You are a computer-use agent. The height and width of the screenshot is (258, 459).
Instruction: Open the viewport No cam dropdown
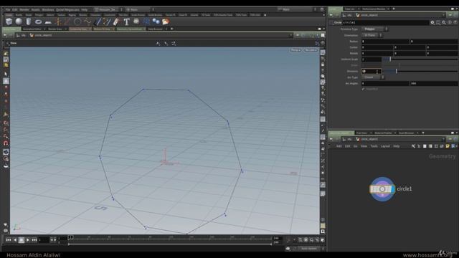point(311,50)
